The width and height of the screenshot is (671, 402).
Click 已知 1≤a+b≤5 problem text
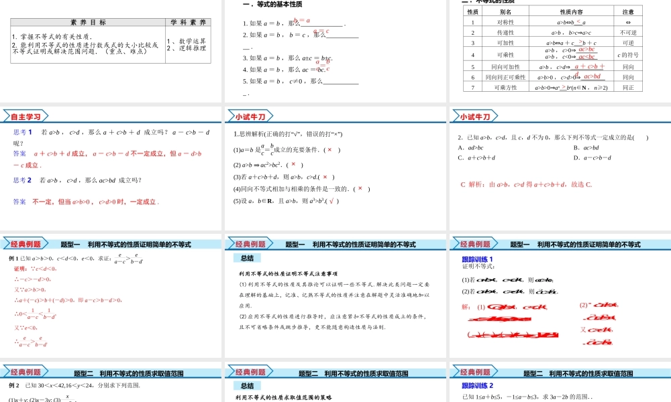pyautogui.click(x=527, y=397)
